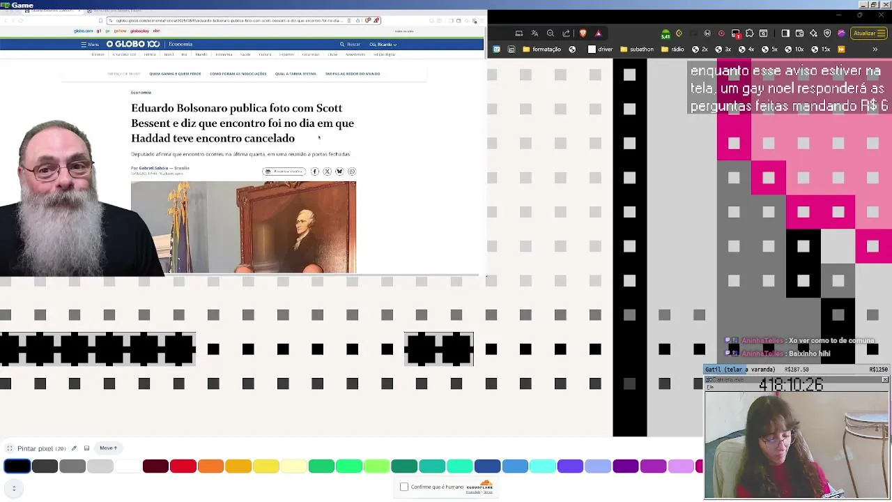The width and height of the screenshot is (892, 502).
Task: Click the globoplay link in top bar
Action: click(x=139, y=31)
